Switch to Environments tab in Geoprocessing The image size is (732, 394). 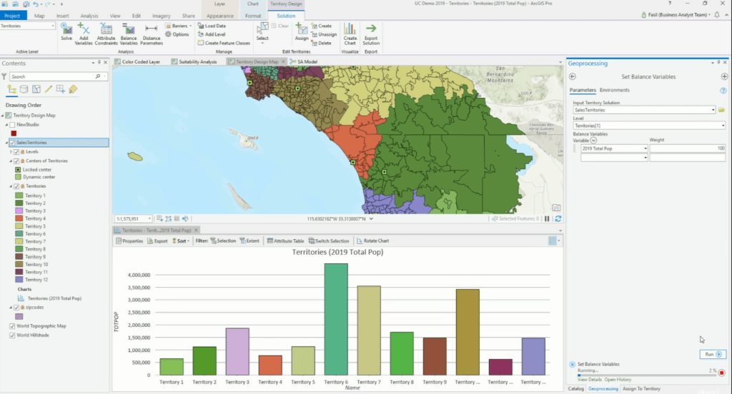[614, 90]
